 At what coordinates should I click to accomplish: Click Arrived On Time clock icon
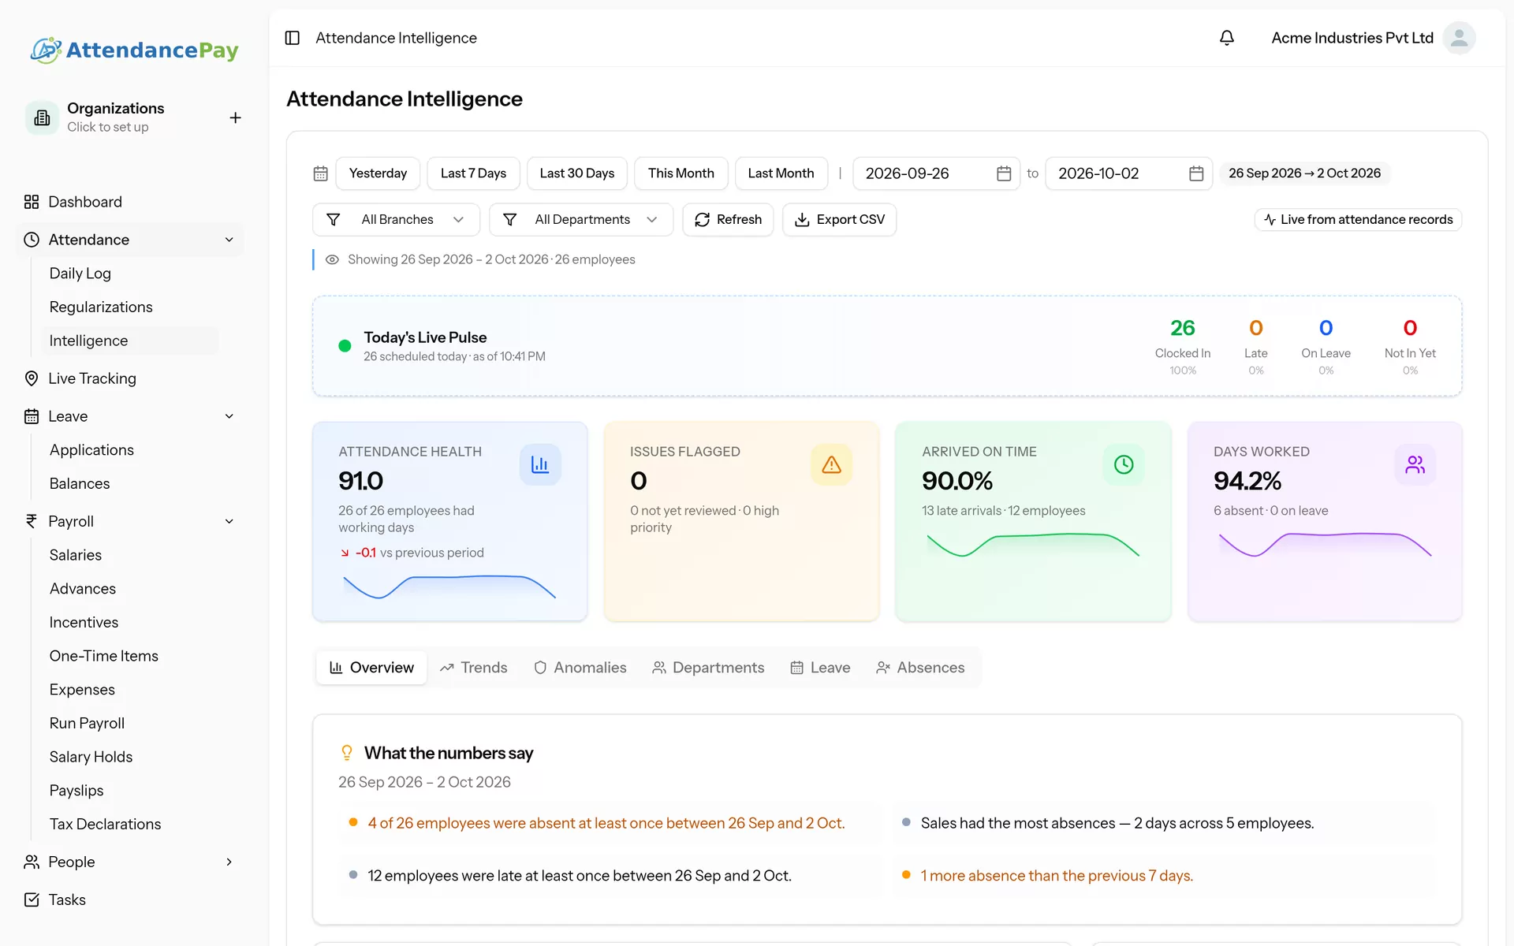1124,464
